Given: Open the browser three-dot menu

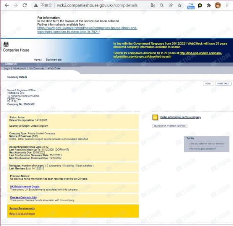Looking at the screenshot, I should pos(227,5).
